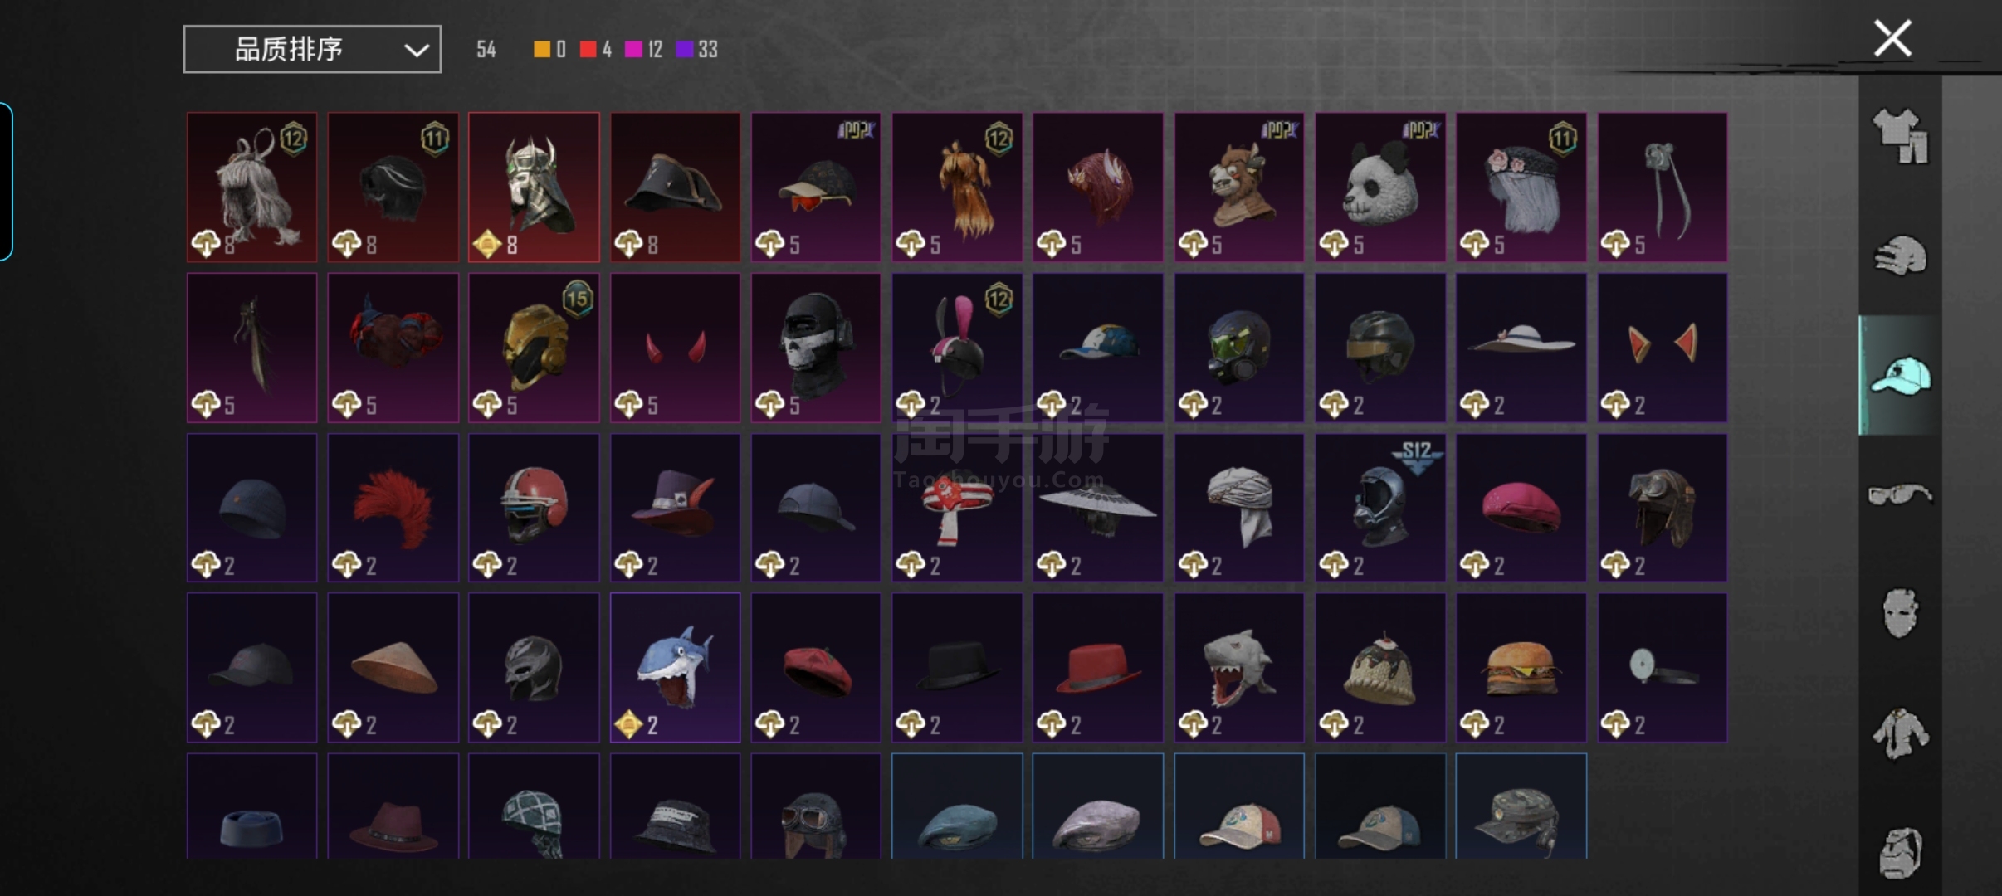Open the face mask category icon

point(1900,613)
